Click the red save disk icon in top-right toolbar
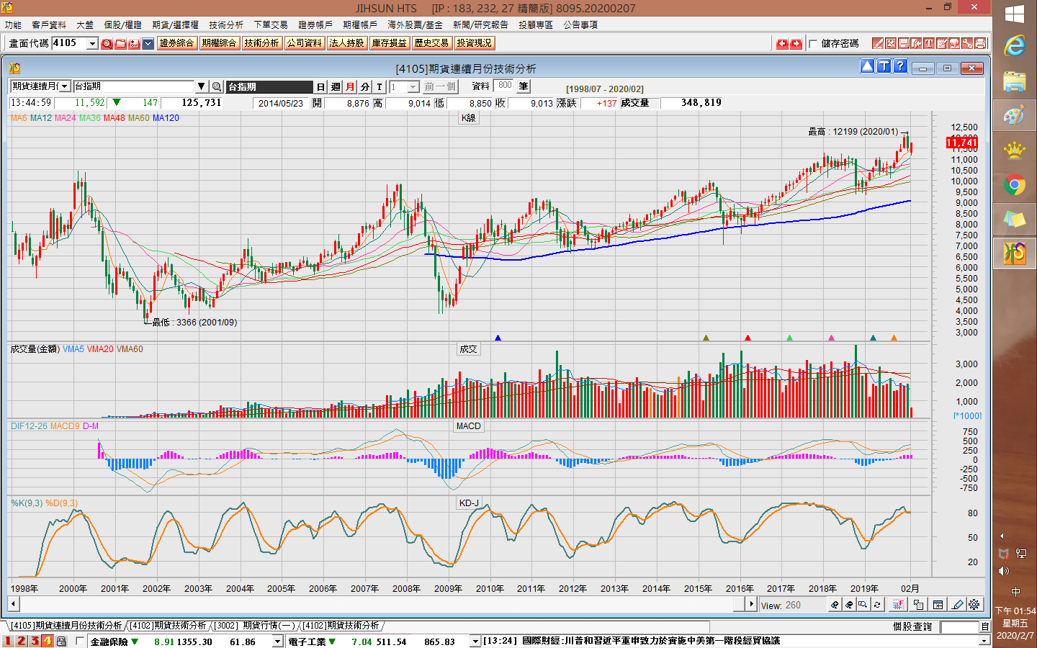Image resolution: width=1037 pixels, height=648 pixels. (x=904, y=43)
